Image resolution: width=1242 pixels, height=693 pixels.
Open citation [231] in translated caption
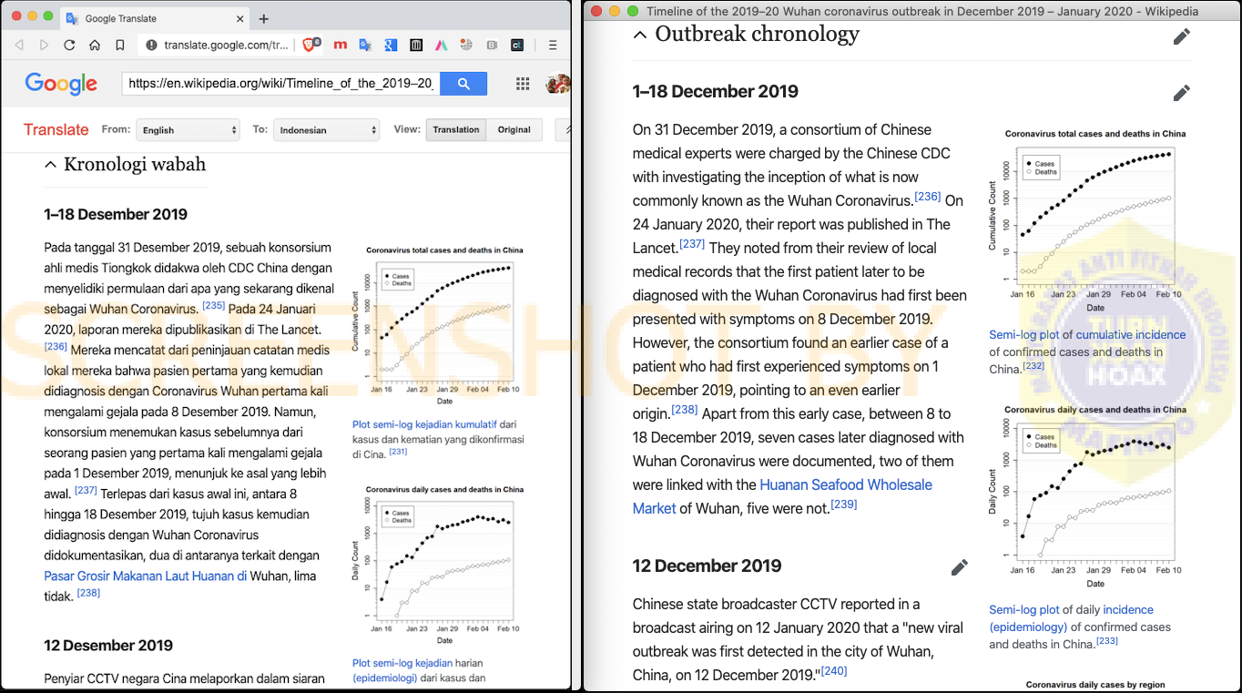click(398, 451)
